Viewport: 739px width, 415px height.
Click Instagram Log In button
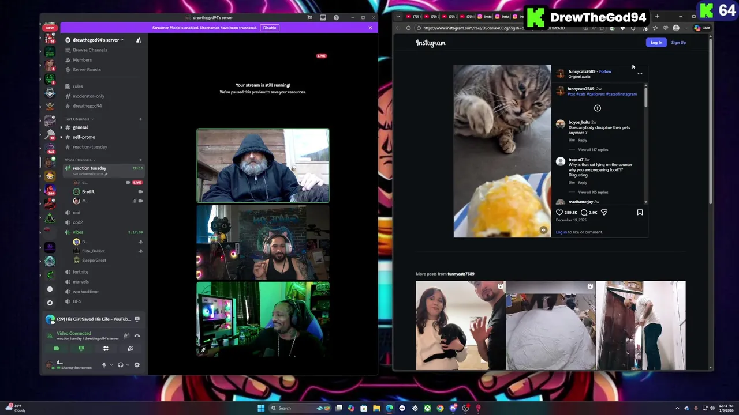[656, 43]
